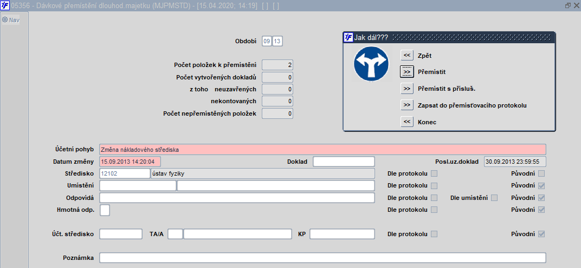Click the Zpět label text
The image size is (581, 268).
[424, 56]
